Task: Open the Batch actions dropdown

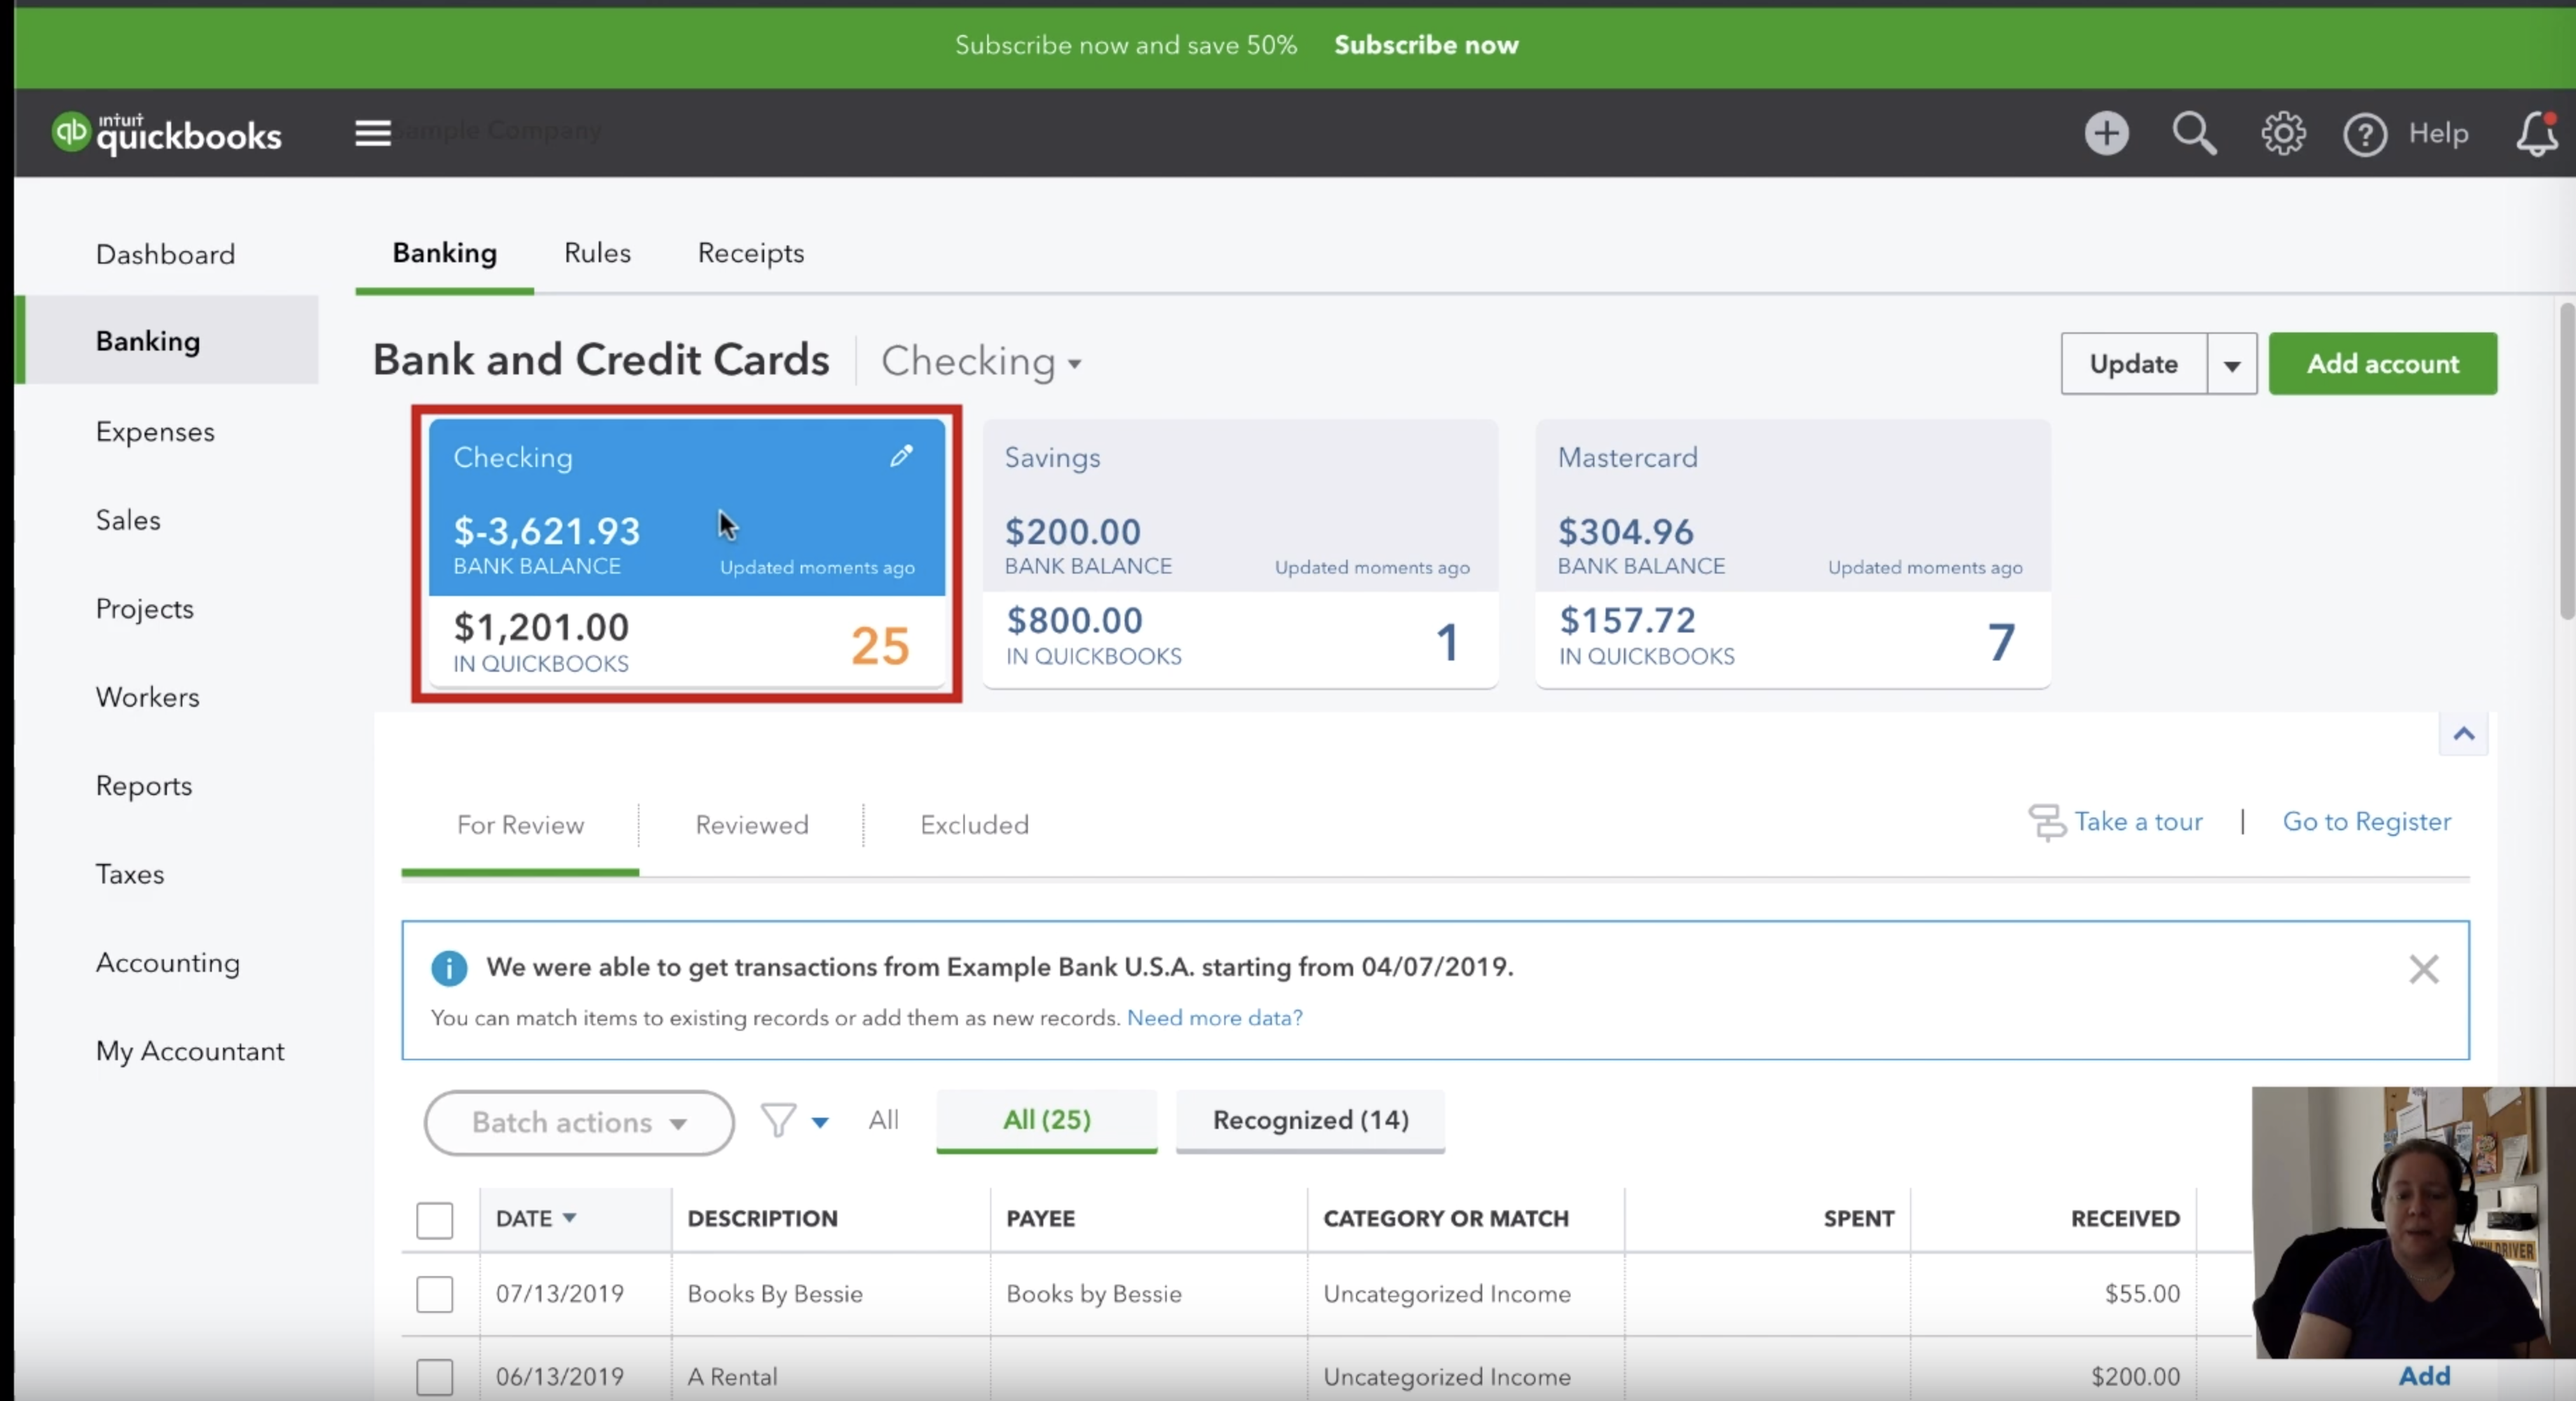Action: (579, 1122)
